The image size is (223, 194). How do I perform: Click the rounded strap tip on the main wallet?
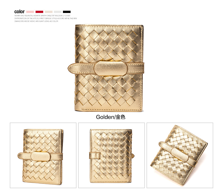[73, 69]
